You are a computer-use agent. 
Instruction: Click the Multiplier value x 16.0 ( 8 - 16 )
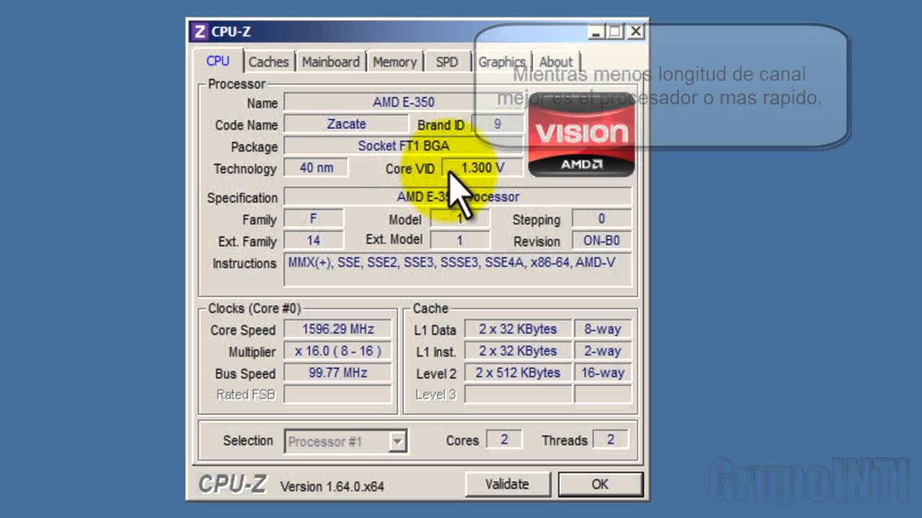click(338, 351)
